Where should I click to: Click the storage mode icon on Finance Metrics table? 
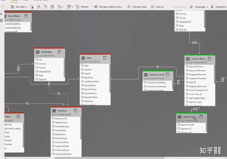209,59
